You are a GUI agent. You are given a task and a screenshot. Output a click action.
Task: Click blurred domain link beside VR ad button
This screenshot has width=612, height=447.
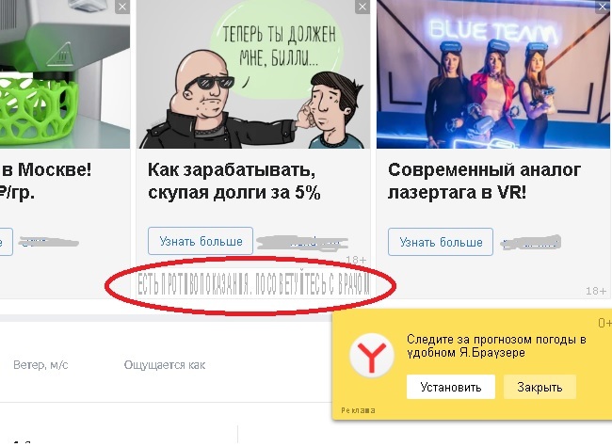pos(531,243)
